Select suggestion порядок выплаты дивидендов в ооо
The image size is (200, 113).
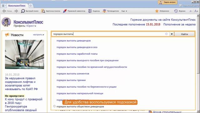pos(77,47)
